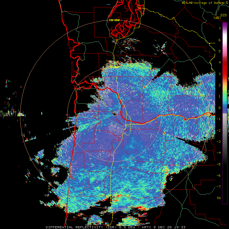Click the TH threshold label in legend

pos(219,198)
